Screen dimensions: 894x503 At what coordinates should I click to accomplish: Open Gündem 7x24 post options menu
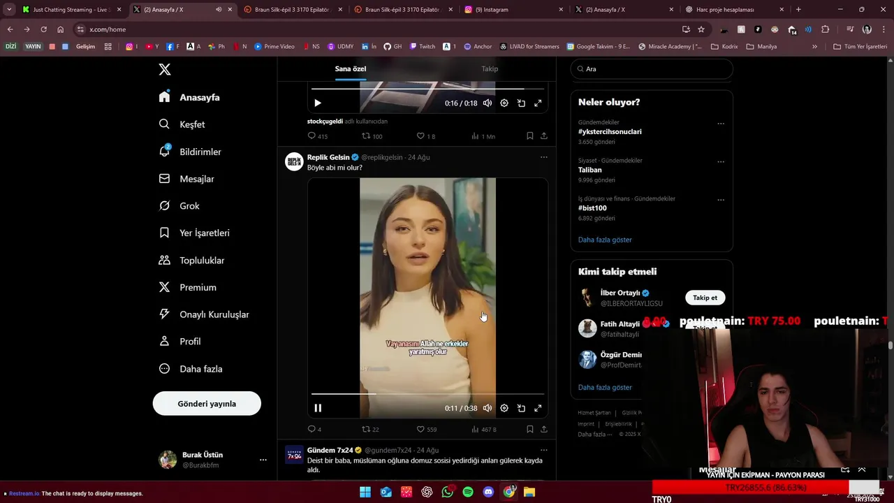pyautogui.click(x=544, y=450)
